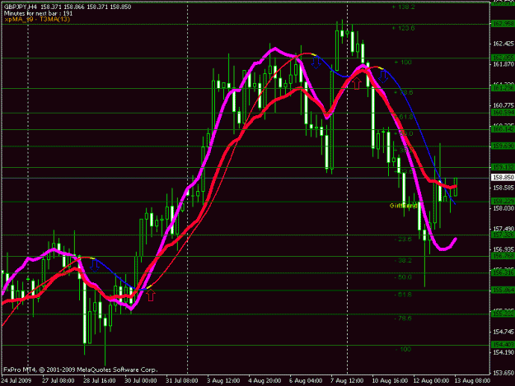
Task: Select the xpMA_fj9 - T3MA(13) indicator label
Action: pos(37,20)
